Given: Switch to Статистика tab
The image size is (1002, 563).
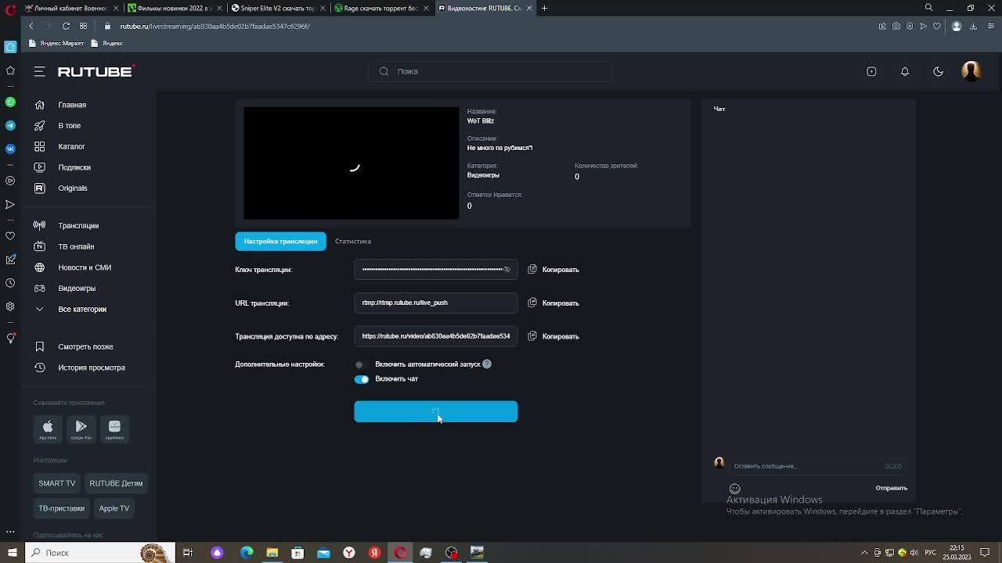Looking at the screenshot, I should tap(353, 241).
